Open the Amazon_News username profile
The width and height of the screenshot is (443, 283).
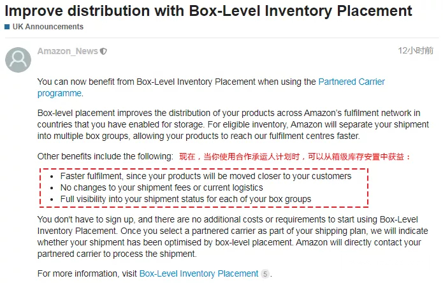point(68,51)
